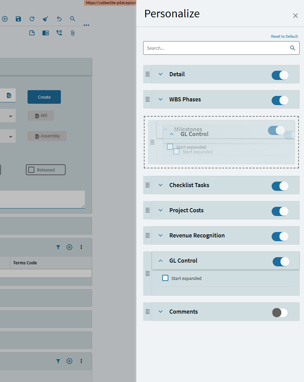
Task: Grab the drag handle for Checklist Tasks row
Action: pyautogui.click(x=148, y=185)
